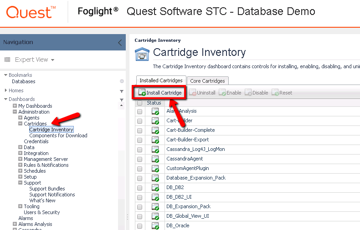The height and width of the screenshot is (230, 360).
Task: Click status icon of Cart-Builder-Export row
Action: pyautogui.click(x=155, y=140)
